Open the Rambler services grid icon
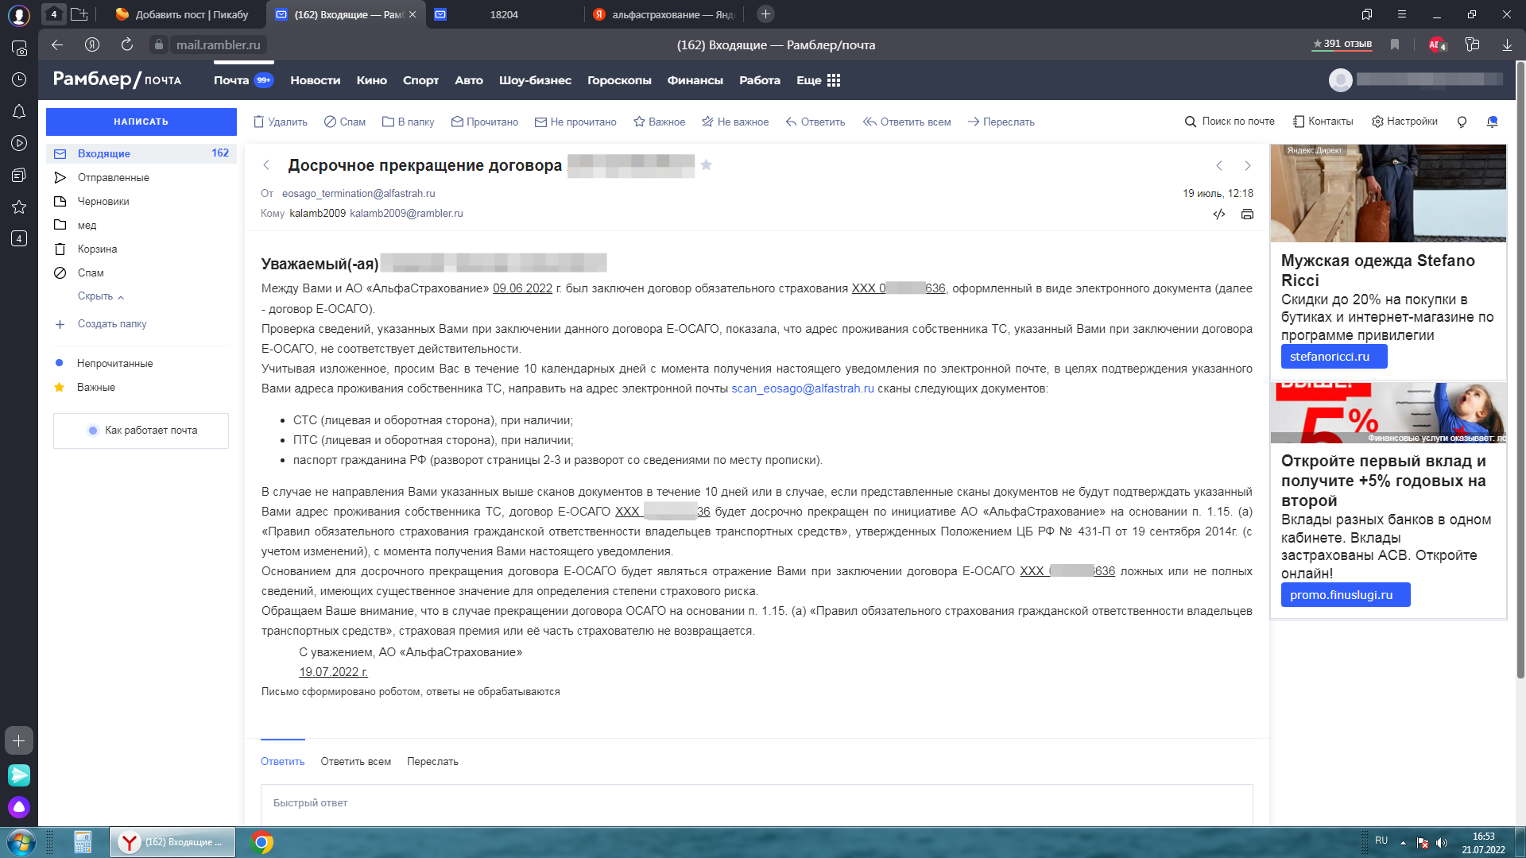This screenshot has width=1526, height=858. (x=834, y=80)
